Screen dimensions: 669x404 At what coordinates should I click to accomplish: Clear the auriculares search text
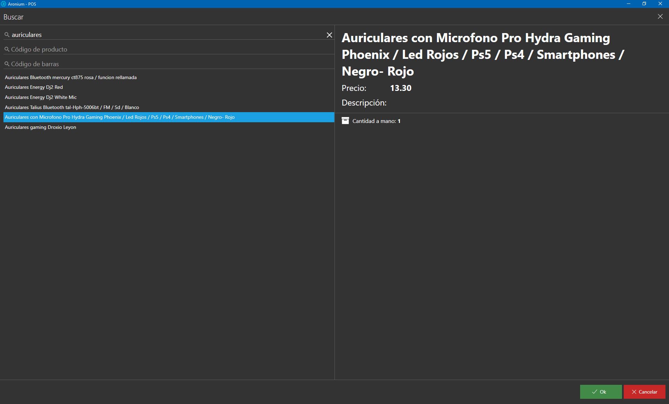[329, 35]
